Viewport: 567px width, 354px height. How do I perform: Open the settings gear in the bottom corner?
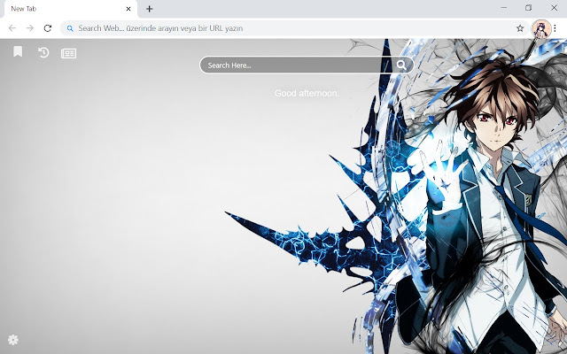pyautogui.click(x=13, y=340)
